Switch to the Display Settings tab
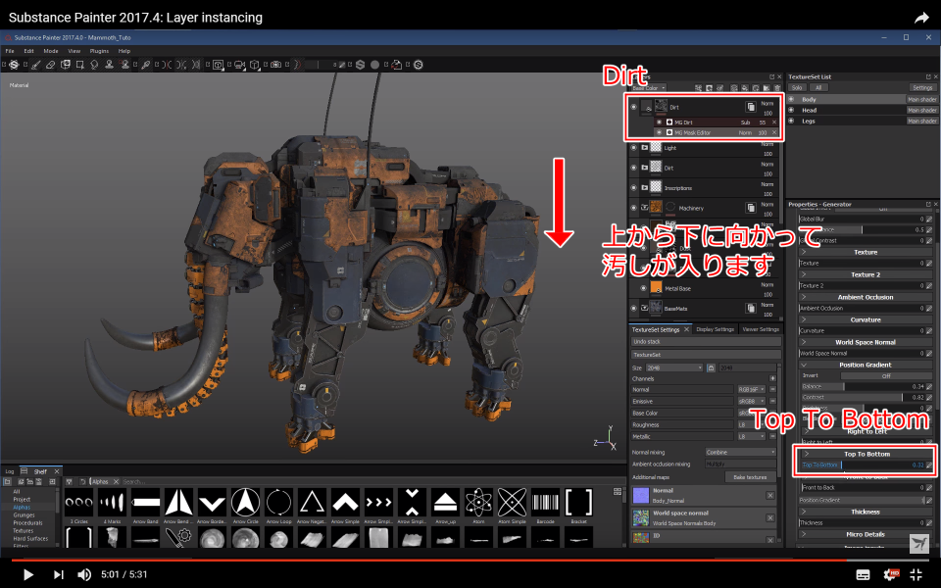This screenshot has width=941, height=588. [715, 329]
